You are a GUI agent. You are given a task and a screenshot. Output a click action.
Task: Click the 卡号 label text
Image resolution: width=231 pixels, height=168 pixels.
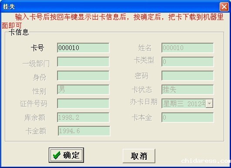(37, 48)
